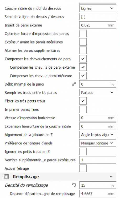This screenshot has height=198, width=120.
Task: Reset Densité du remplissage with the undo arrow
Action: coord(74,185)
